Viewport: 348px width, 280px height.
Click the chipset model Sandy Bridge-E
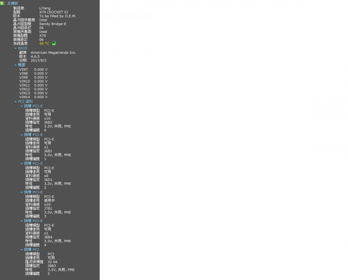[x=53, y=24]
